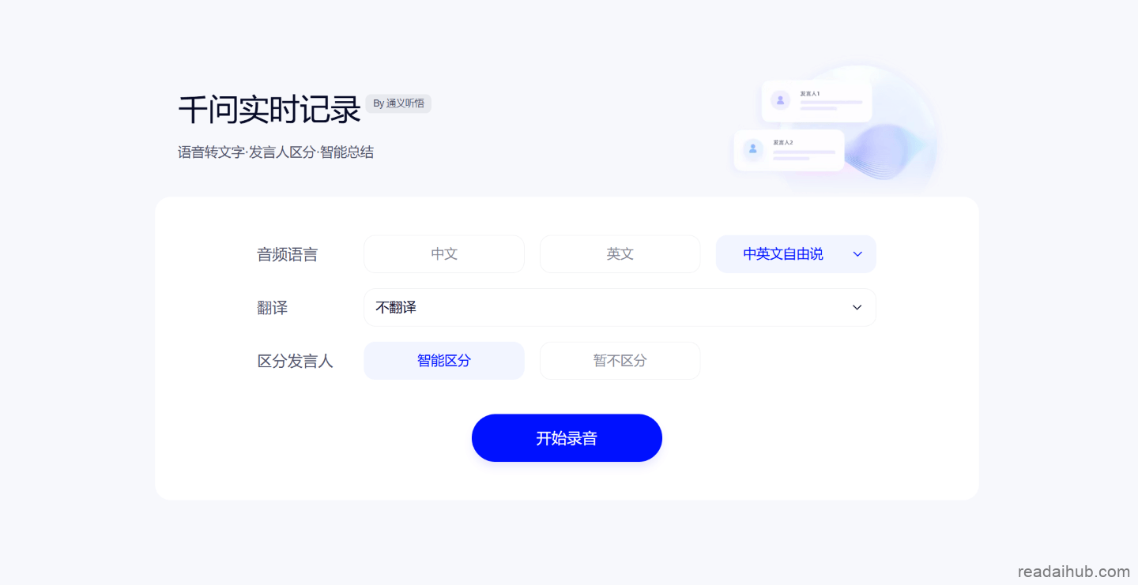Click the chevron arrow in 不翻译 field
This screenshot has width=1138, height=585.
pos(857,307)
